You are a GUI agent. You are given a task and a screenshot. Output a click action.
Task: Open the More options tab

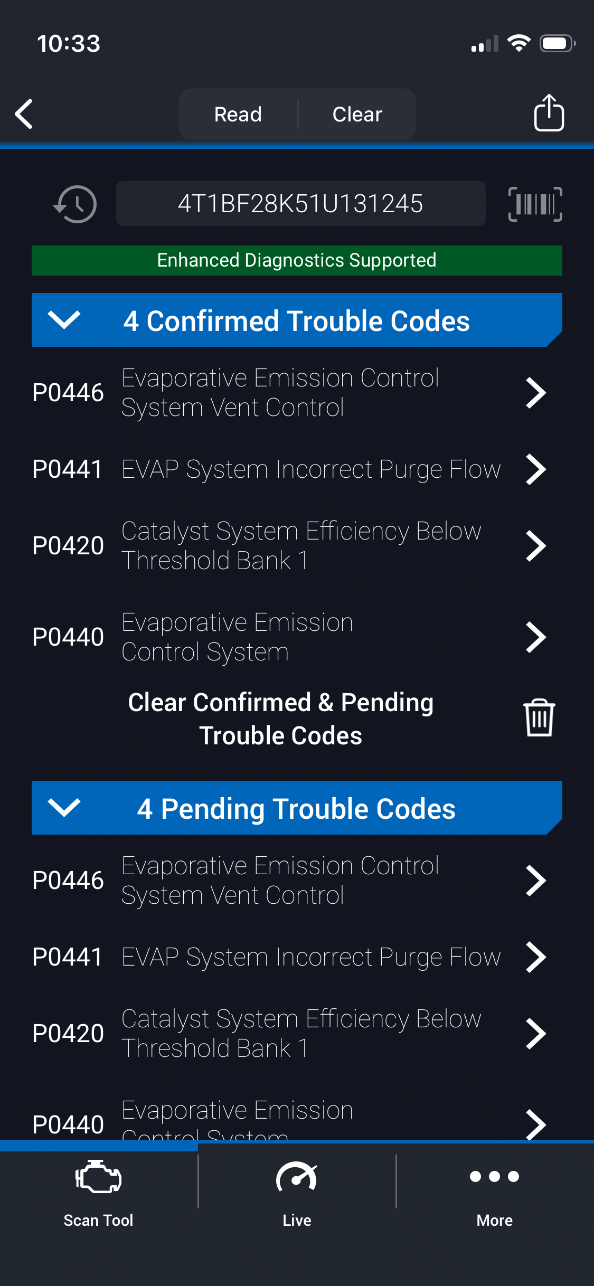495,1193
